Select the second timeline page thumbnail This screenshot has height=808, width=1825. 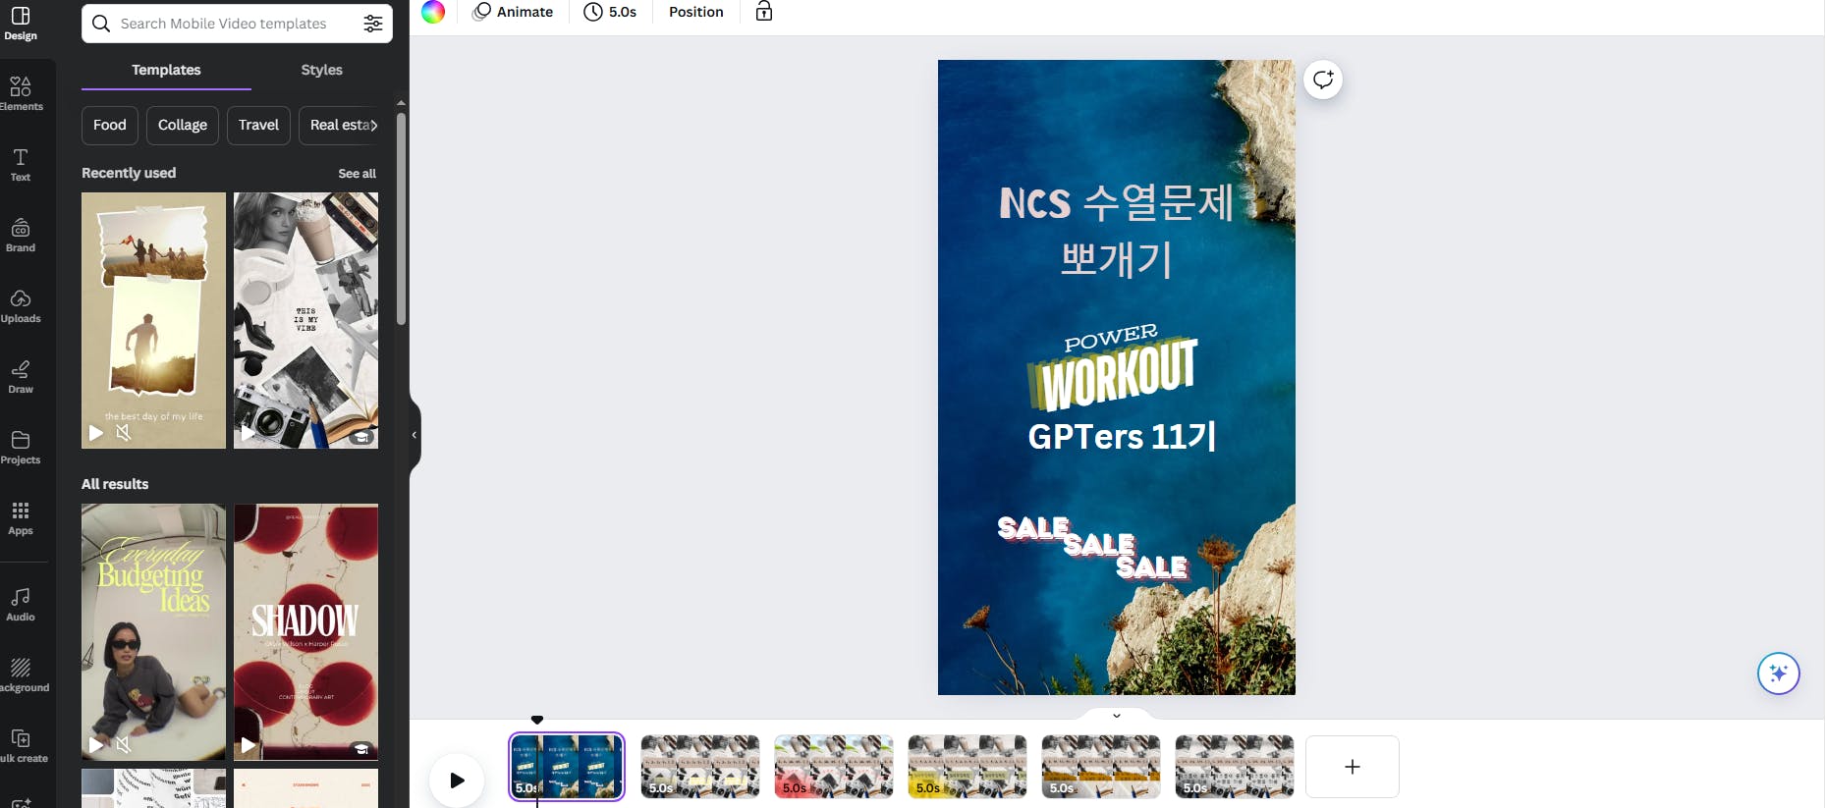coord(700,767)
